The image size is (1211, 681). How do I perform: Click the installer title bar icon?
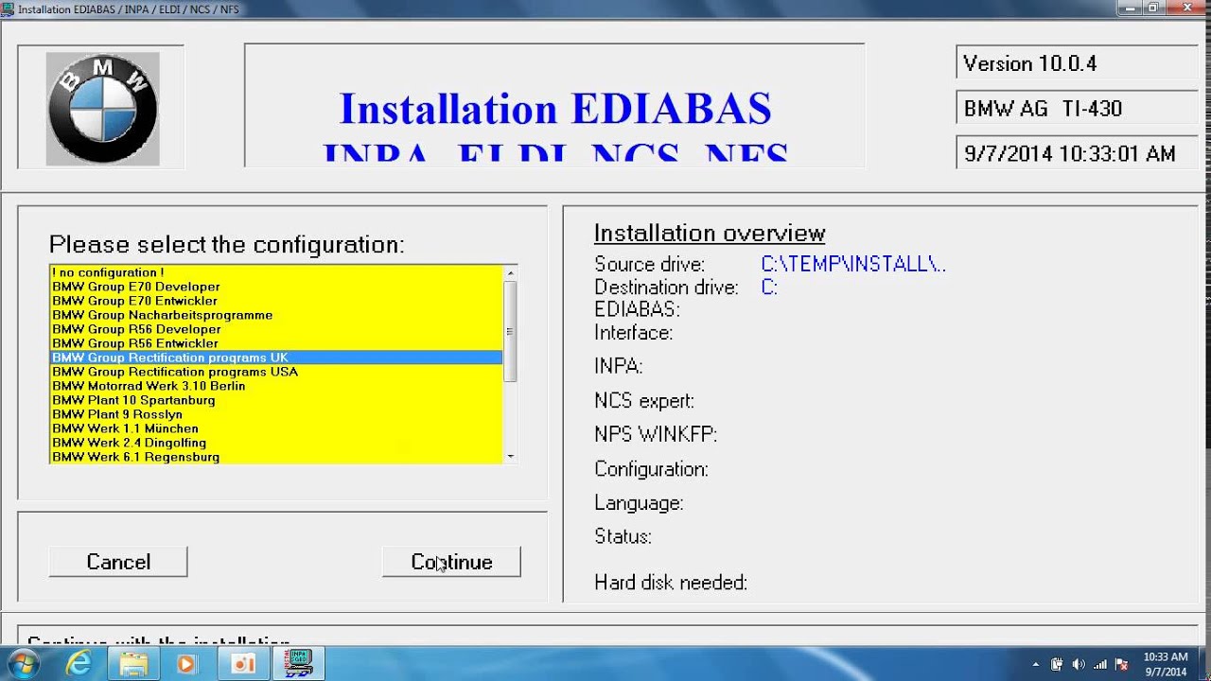8,9
